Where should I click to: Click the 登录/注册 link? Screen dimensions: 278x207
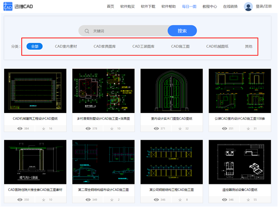[264, 6]
